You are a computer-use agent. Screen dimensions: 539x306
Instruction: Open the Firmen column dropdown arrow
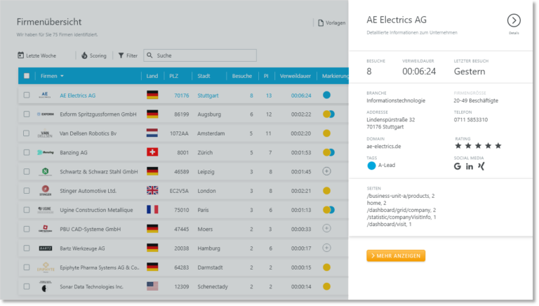click(x=62, y=76)
